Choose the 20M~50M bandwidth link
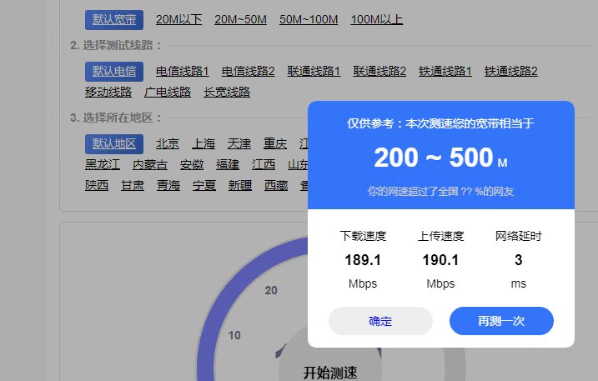Viewport: 598px width, 381px height. tap(241, 19)
